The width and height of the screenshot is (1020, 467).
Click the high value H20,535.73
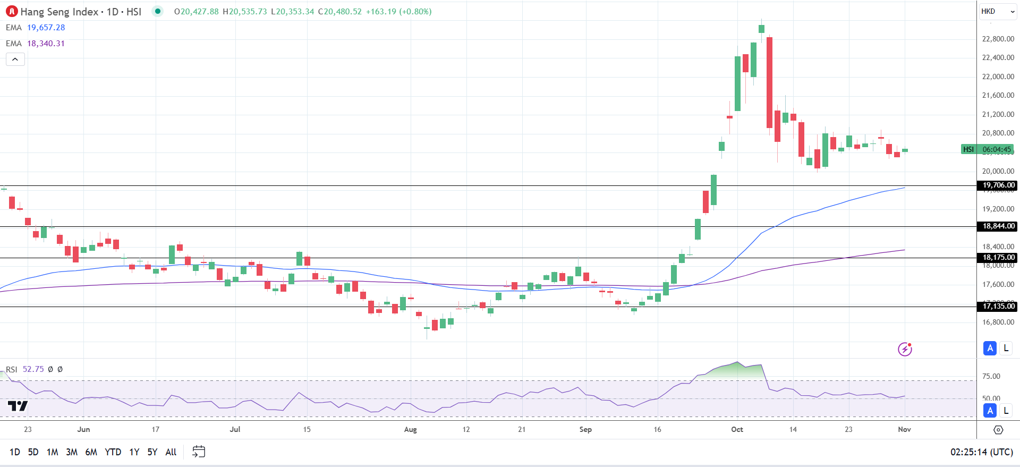pos(245,12)
